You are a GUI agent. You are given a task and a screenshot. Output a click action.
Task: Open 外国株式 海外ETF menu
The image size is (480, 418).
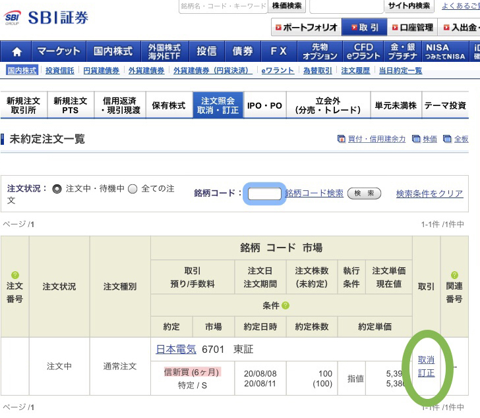click(165, 51)
